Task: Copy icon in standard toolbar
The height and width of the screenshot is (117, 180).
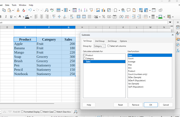Action: tap(4, 10)
